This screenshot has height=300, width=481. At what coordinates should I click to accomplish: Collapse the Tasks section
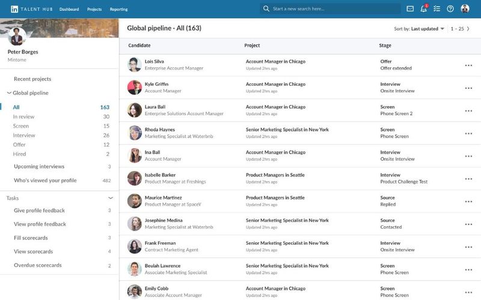coord(111,197)
